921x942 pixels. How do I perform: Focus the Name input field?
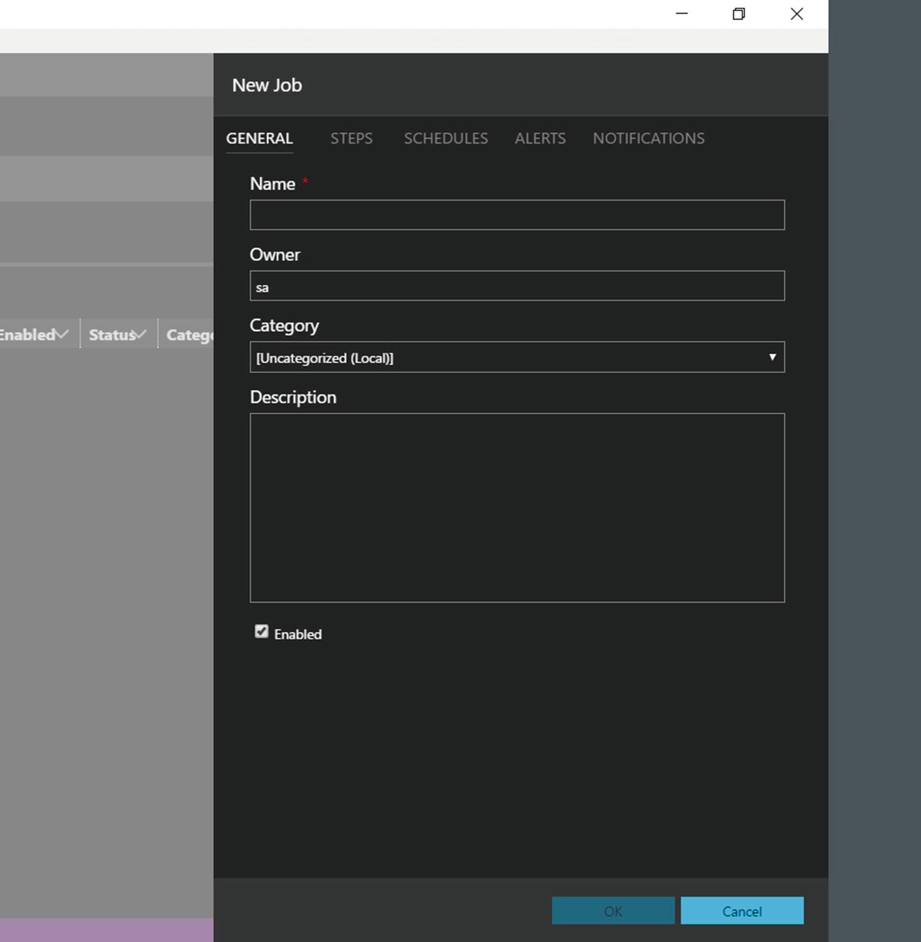point(517,215)
